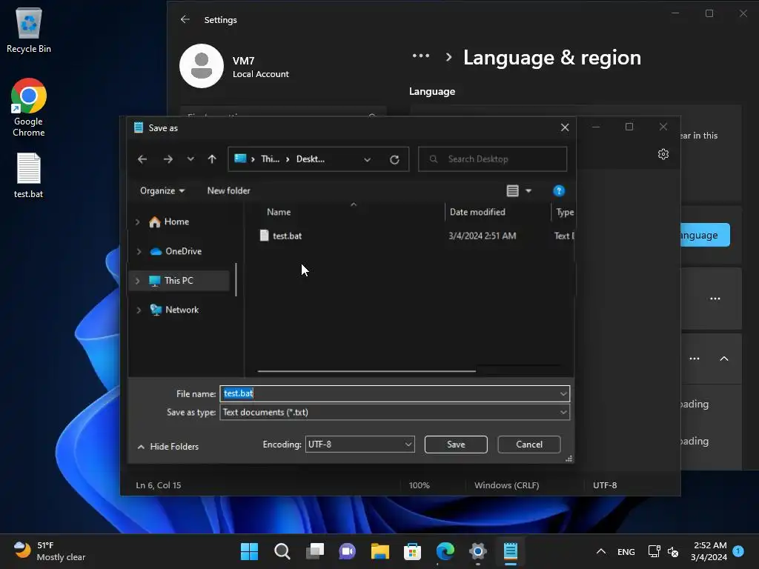Expand the This PC tree node
Viewport: 759px width, 569px height.
point(138,281)
